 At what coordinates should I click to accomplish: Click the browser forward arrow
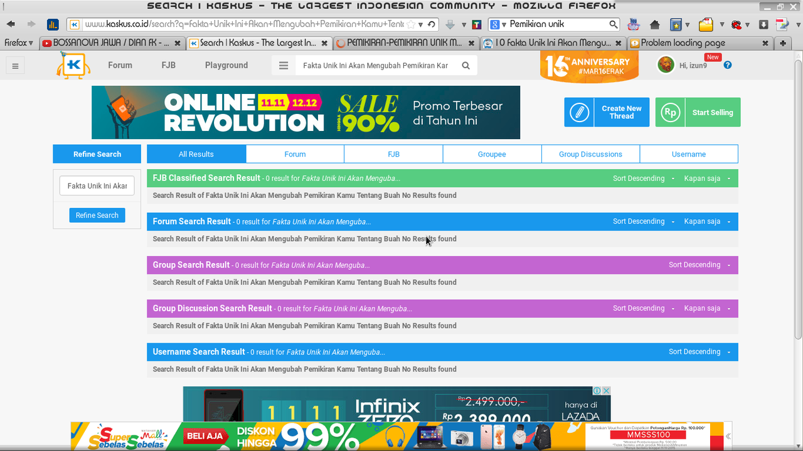31,24
